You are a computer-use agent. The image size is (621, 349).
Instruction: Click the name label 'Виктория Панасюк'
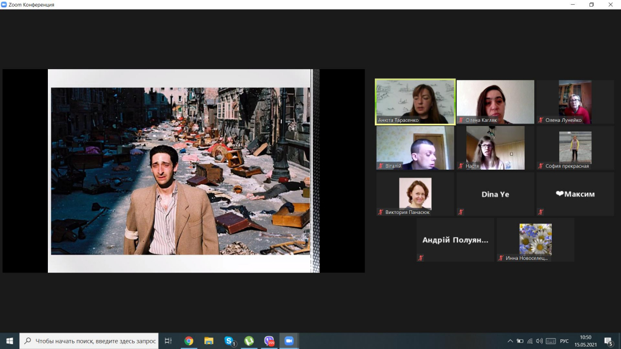(407, 212)
